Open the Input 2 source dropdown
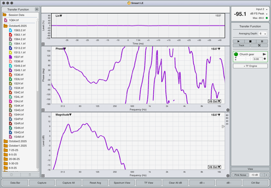The width and height of the screenshot is (271, 188). [262, 9]
